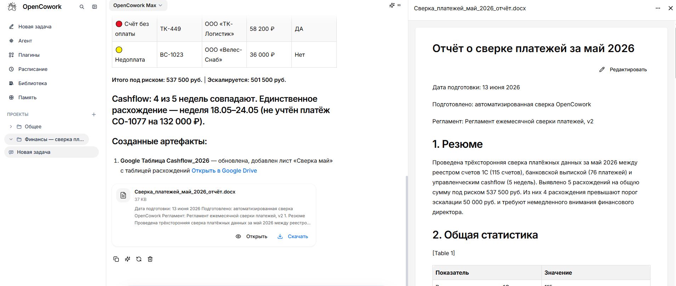Click the ПРОЕКТЫ section label
This screenshot has width=676, height=286.
(x=18, y=114)
